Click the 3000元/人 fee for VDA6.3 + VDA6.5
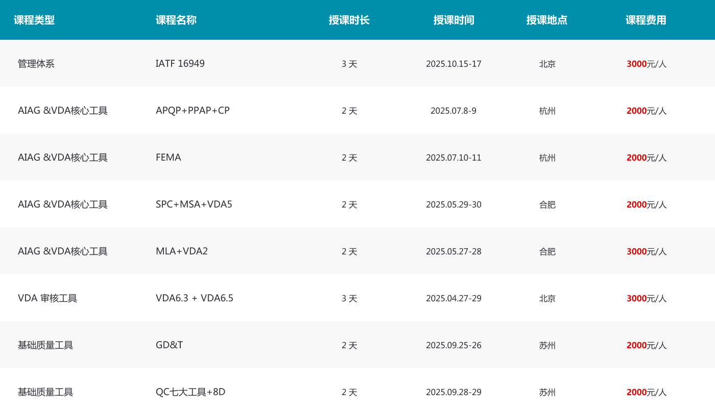715x415 pixels. pos(647,299)
